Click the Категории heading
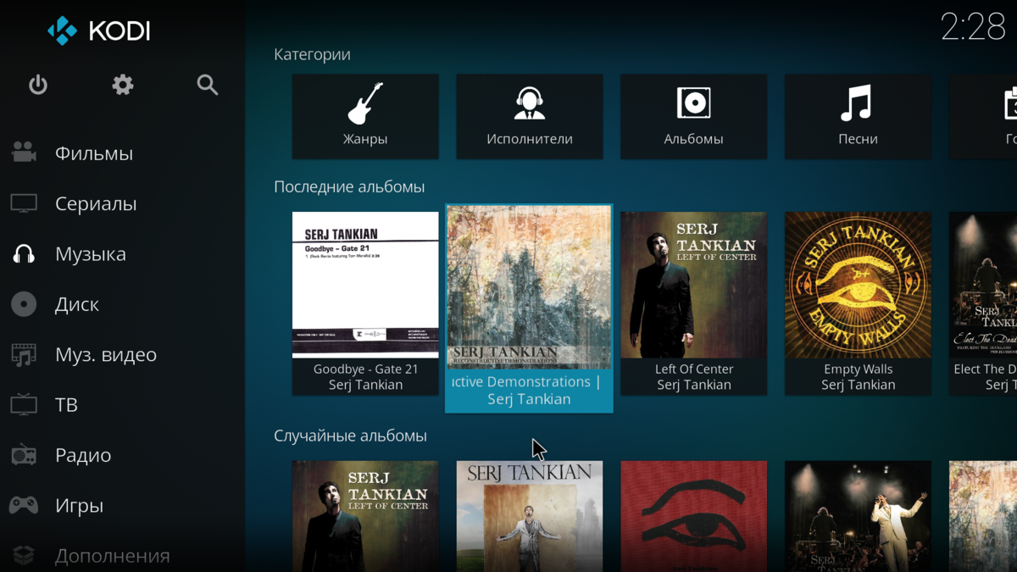 312,54
